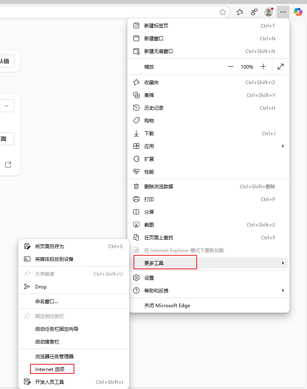
Task: Click the Ctrl+S shortcut text
Action: tap(116, 247)
